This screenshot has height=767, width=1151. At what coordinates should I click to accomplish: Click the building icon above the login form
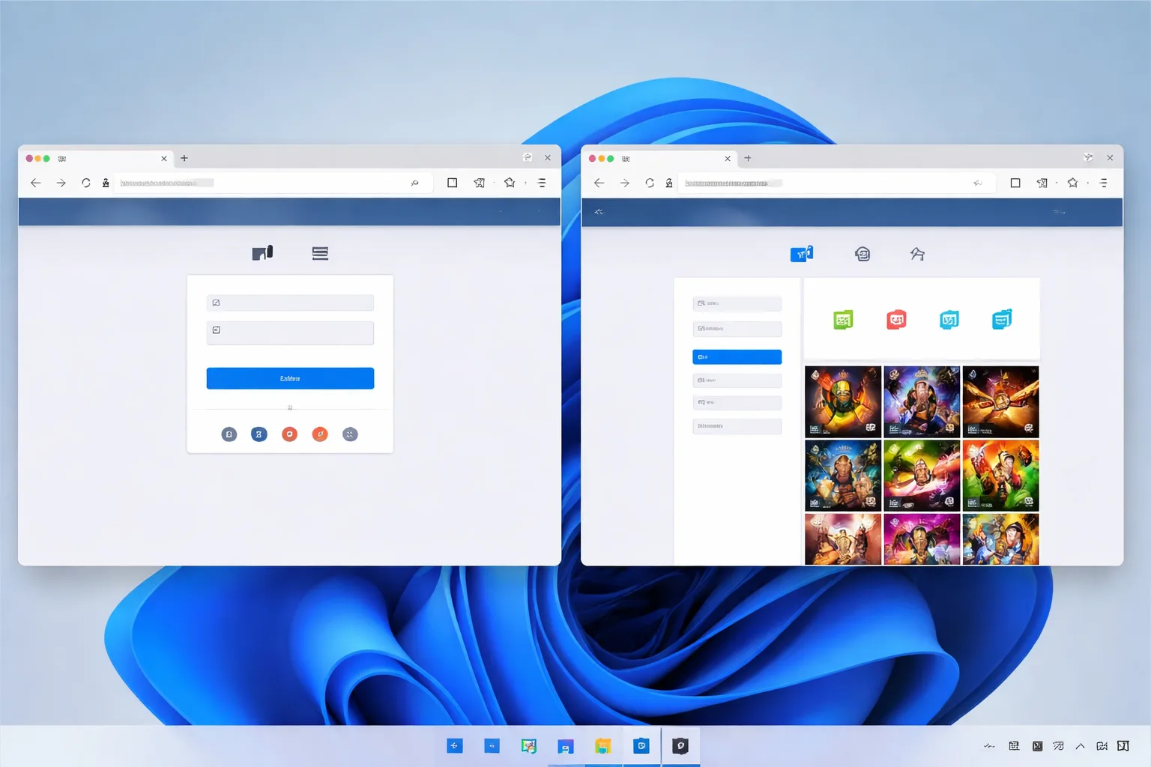tap(262, 253)
